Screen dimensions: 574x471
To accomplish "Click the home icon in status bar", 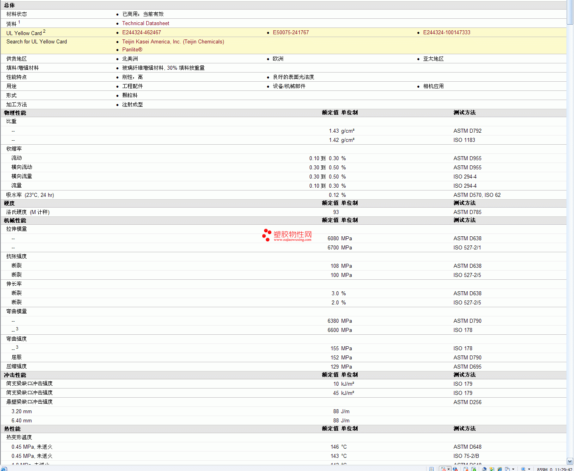I will (x=484, y=469).
